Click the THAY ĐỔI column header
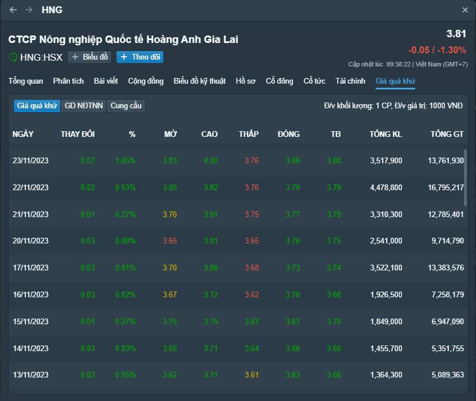This screenshot has height=401, width=476. [x=78, y=134]
